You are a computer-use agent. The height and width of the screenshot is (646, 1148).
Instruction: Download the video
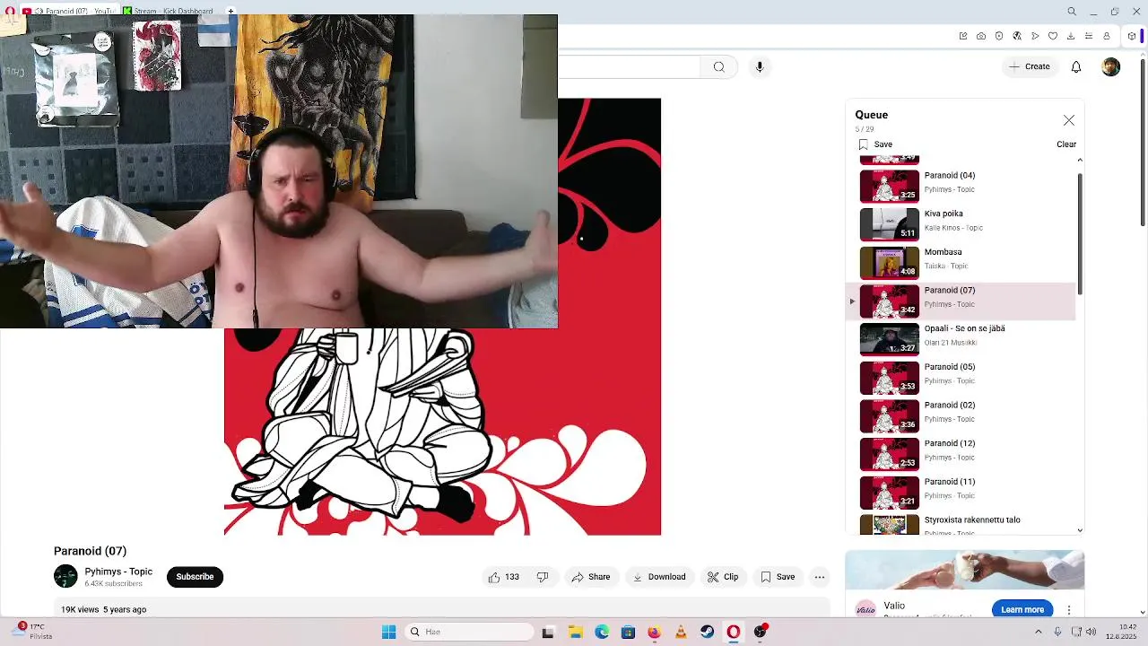click(x=659, y=577)
